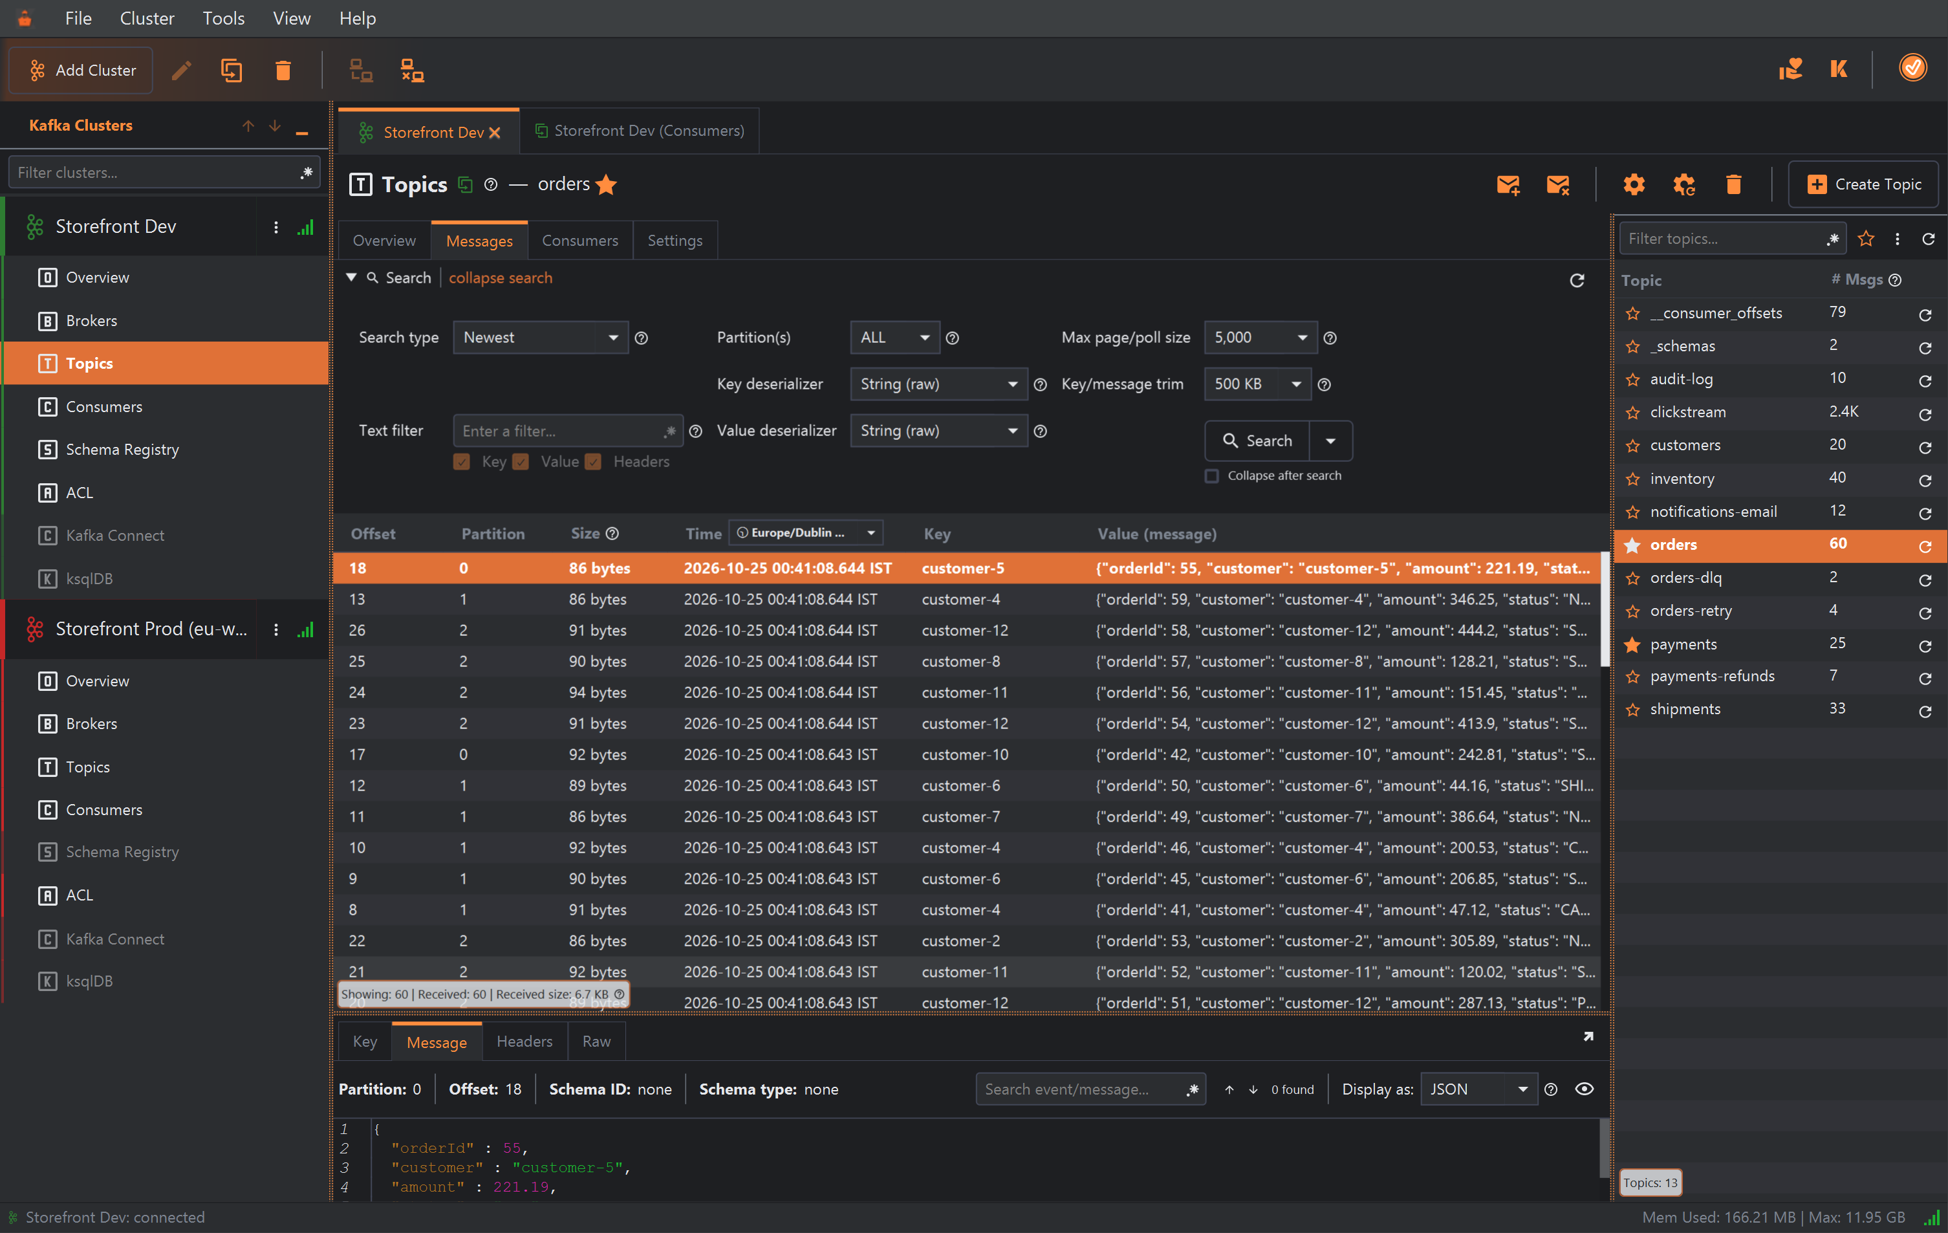1948x1233 pixels.
Task: Click the disconnect cluster toolbar icon
Action: [412, 71]
